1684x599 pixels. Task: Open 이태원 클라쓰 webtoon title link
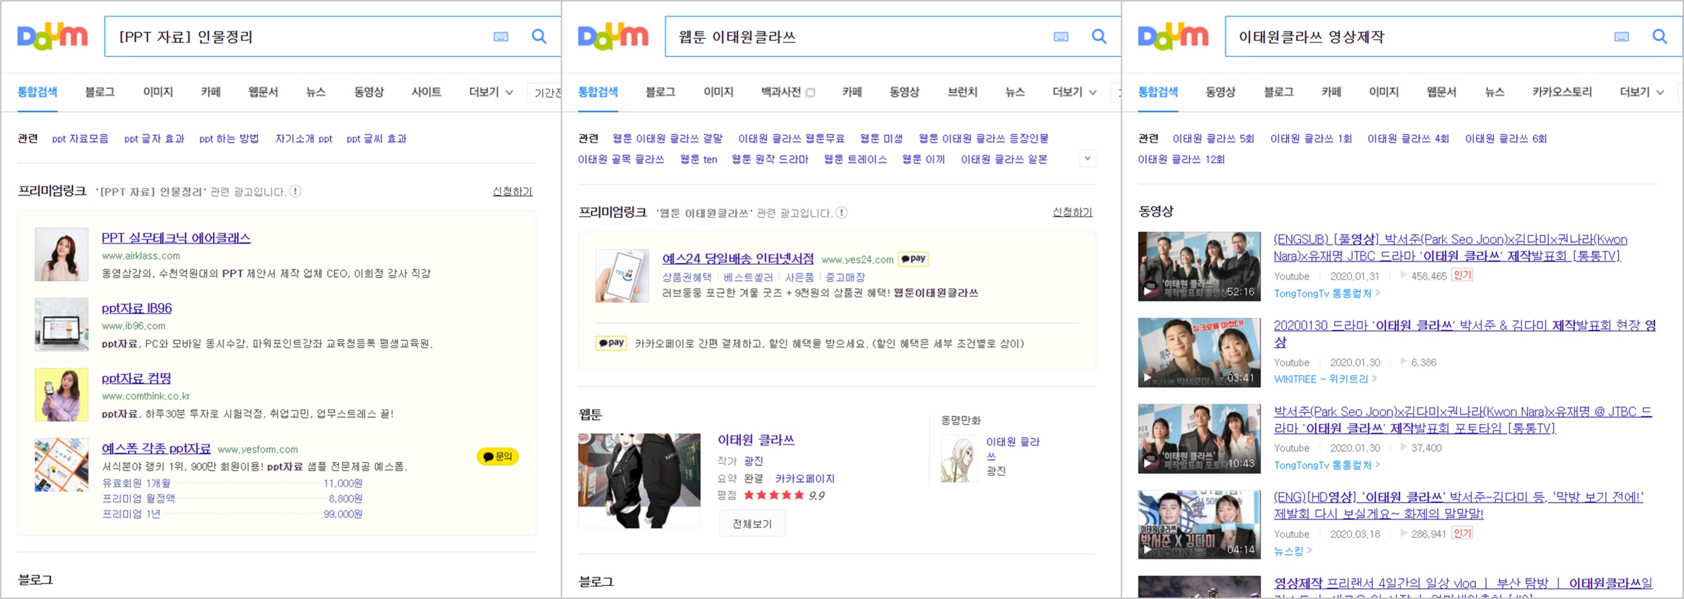[756, 440]
